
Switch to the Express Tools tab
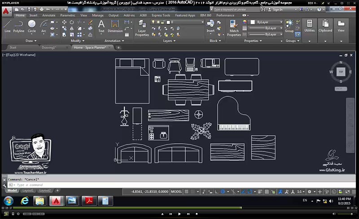161,15
